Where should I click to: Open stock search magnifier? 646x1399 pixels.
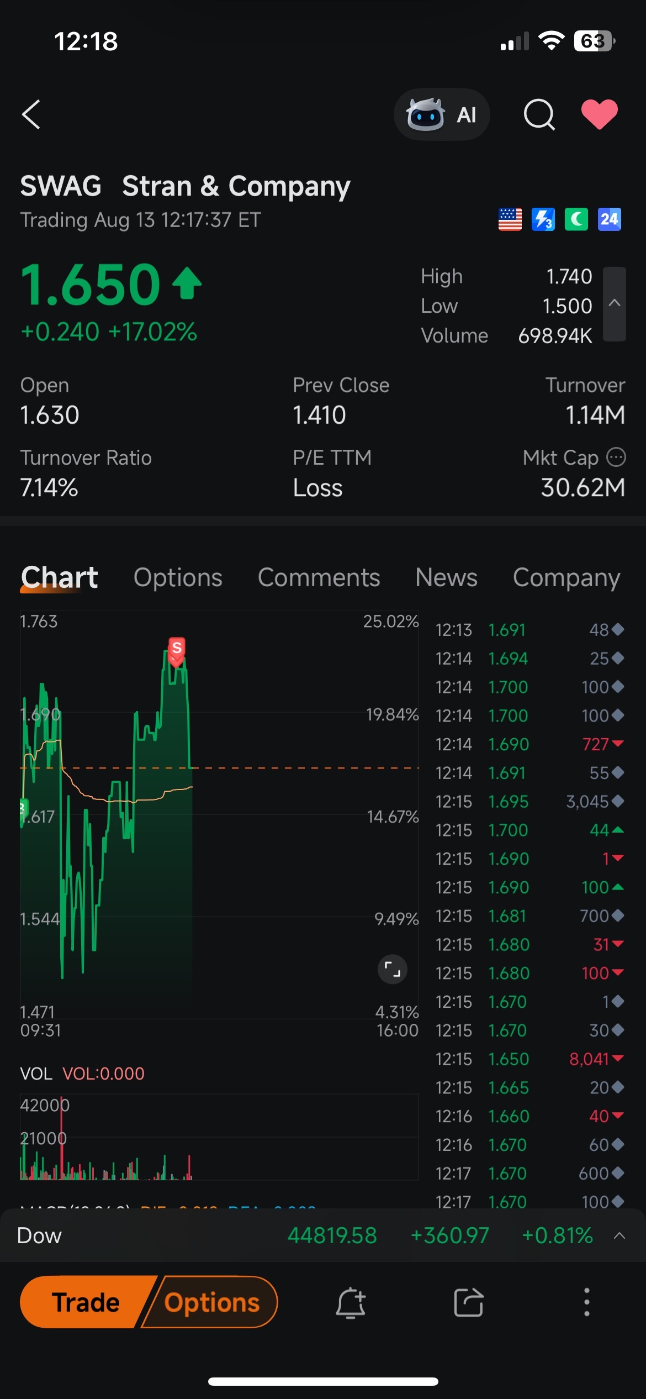click(x=539, y=114)
